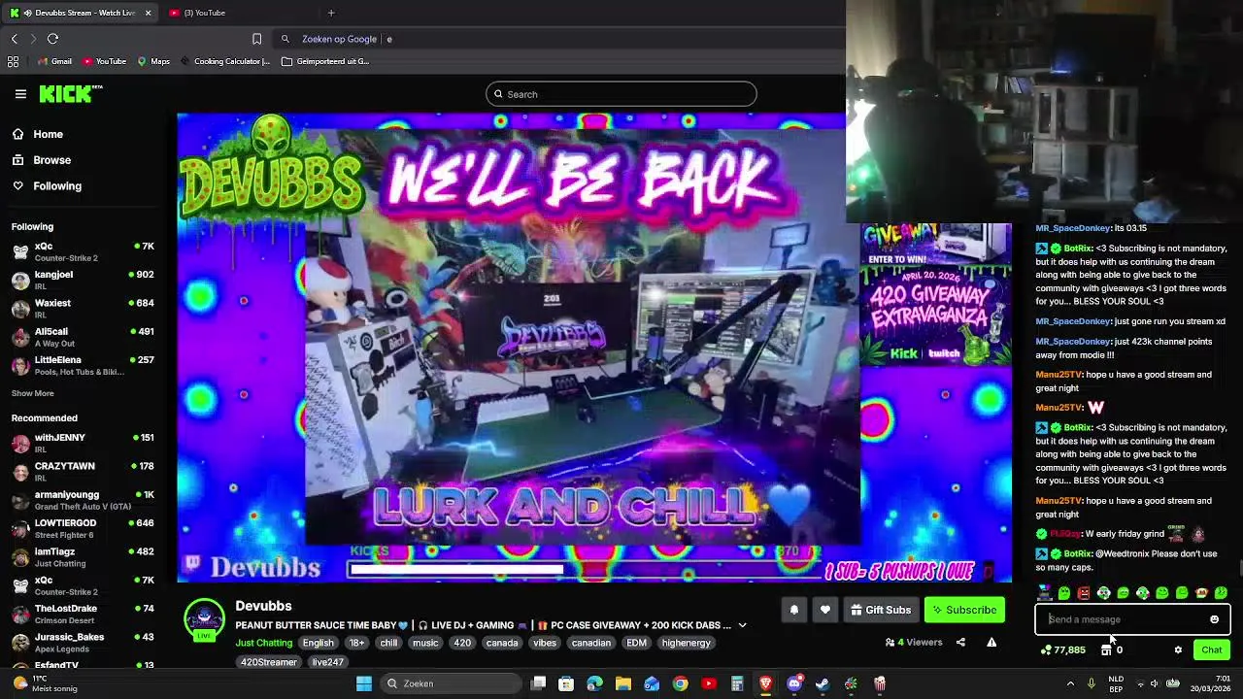Toggle the microphone icon in system tray
Image resolution: width=1243 pixels, height=699 pixels.
point(1092,683)
